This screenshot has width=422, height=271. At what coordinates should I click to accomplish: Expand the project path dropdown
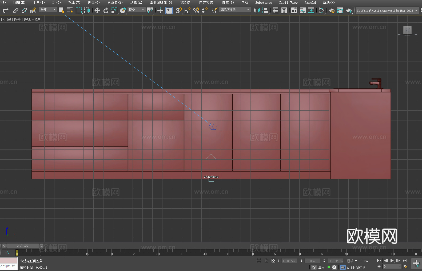click(416, 11)
